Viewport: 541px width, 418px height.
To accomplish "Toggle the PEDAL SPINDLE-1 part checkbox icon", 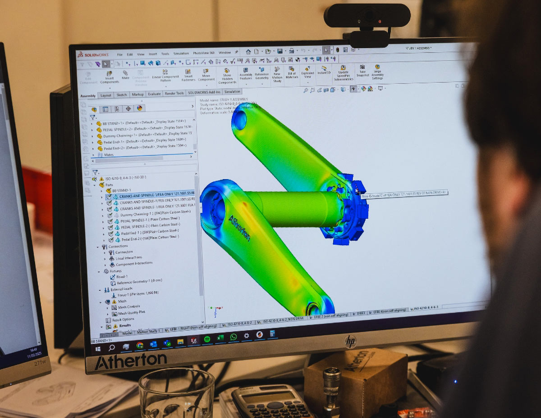I will (x=110, y=221).
